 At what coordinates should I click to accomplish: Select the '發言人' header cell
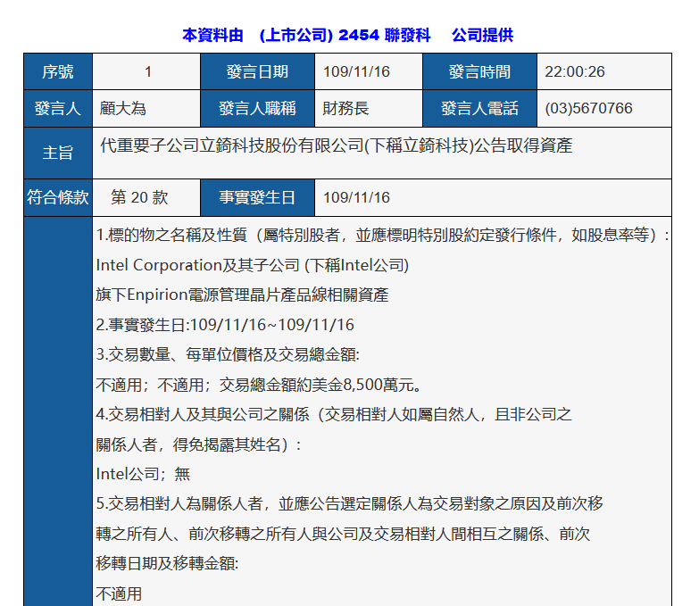click(58, 108)
